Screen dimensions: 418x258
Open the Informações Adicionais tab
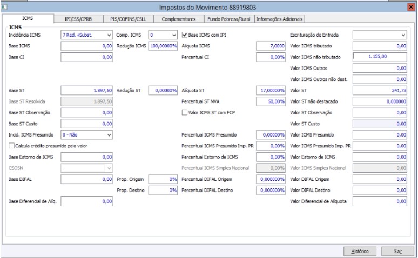pyautogui.click(x=279, y=19)
